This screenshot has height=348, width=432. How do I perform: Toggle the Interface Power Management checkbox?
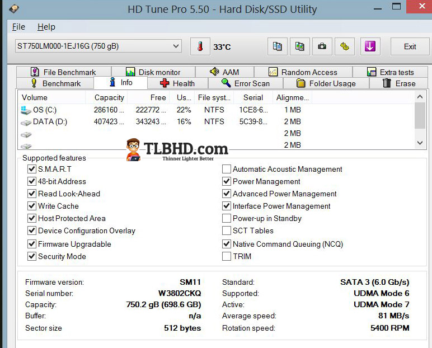click(227, 206)
